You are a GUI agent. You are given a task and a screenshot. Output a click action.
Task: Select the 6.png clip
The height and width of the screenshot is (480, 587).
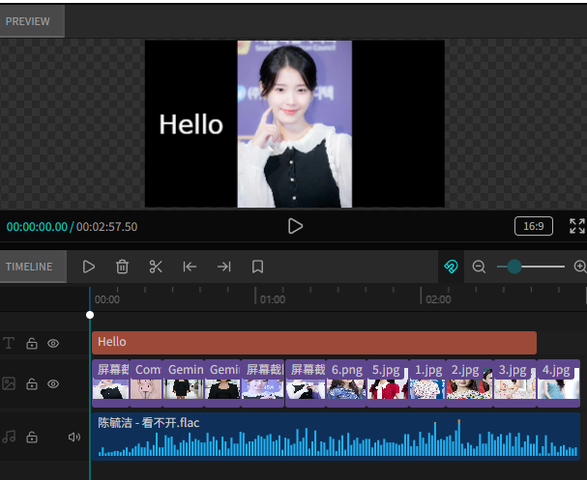point(346,383)
